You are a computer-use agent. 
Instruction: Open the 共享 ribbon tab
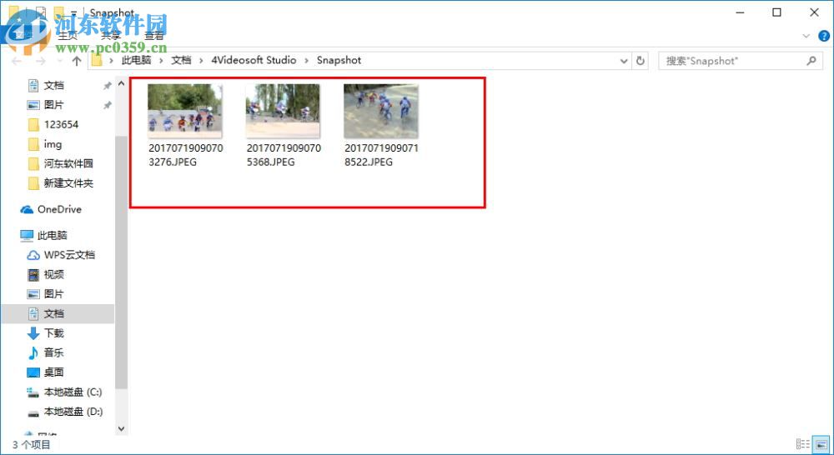click(x=111, y=36)
